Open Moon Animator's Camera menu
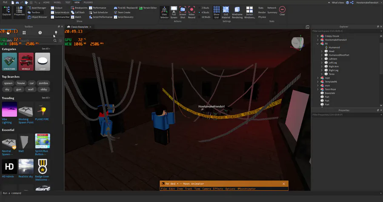Screen dimensions: 383x202 tap(206, 189)
